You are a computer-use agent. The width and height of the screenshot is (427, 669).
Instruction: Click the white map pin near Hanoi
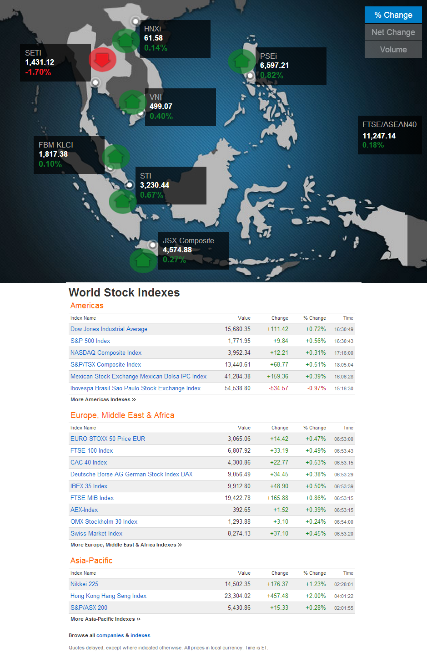pos(135,21)
